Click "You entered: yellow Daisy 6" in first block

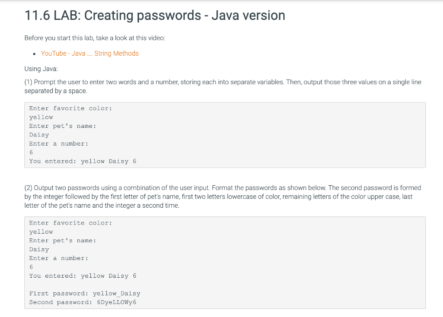[83, 161]
